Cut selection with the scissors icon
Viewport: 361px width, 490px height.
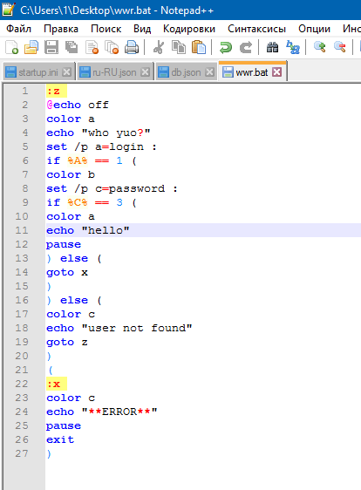[159, 47]
